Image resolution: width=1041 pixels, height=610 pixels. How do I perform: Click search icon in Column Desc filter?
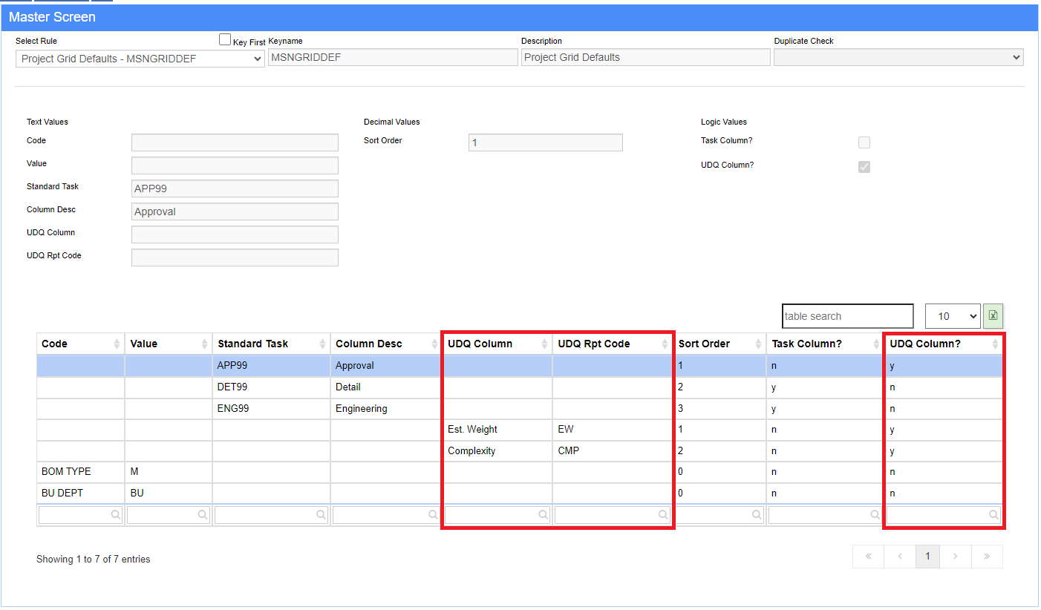[433, 514]
